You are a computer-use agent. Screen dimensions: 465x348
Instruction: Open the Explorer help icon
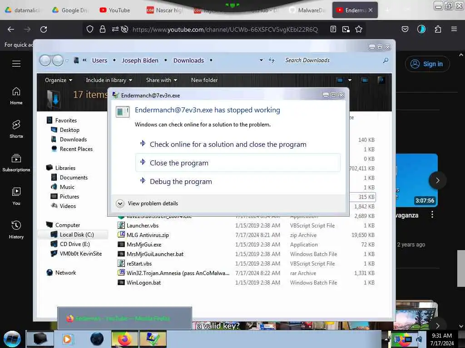pyautogui.click(x=381, y=80)
